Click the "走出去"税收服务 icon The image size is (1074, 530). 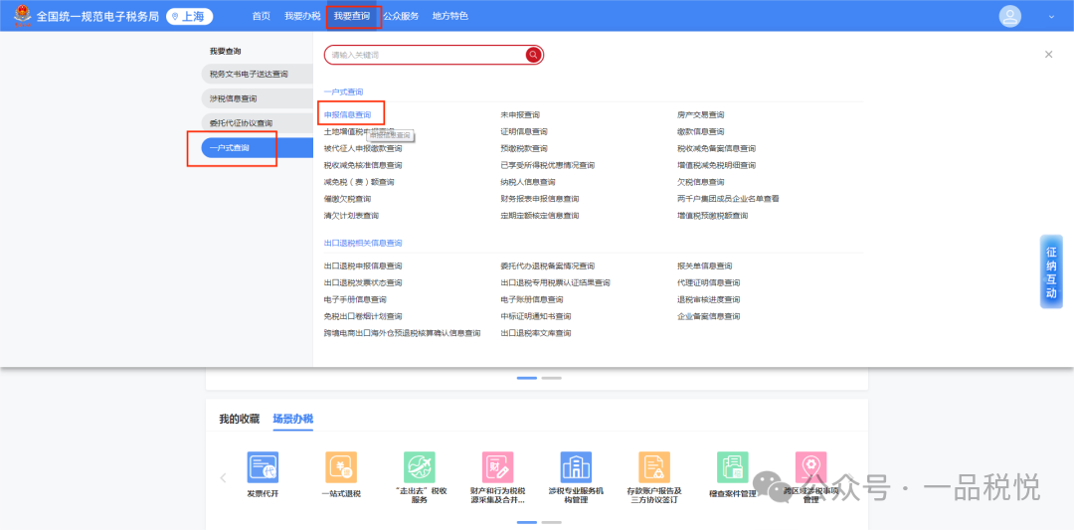point(420,467)
